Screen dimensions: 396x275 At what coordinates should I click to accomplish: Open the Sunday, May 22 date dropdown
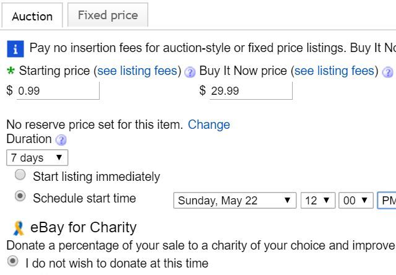tap(234, 201)
